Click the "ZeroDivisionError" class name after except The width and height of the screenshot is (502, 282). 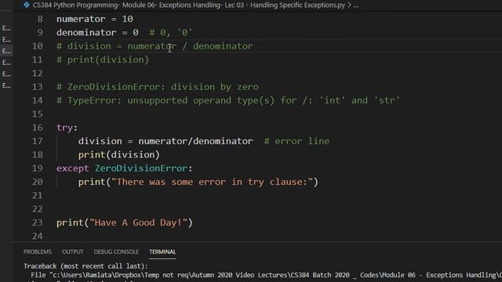(141, 168)
